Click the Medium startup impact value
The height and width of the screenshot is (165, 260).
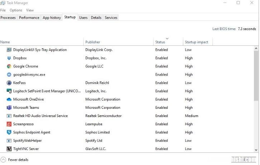click(x=192, y=116)
